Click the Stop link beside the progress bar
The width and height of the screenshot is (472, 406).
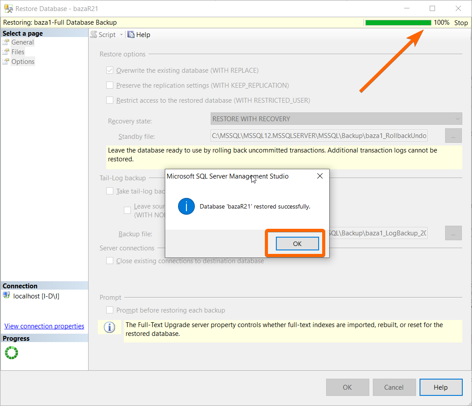click(461, 22)
